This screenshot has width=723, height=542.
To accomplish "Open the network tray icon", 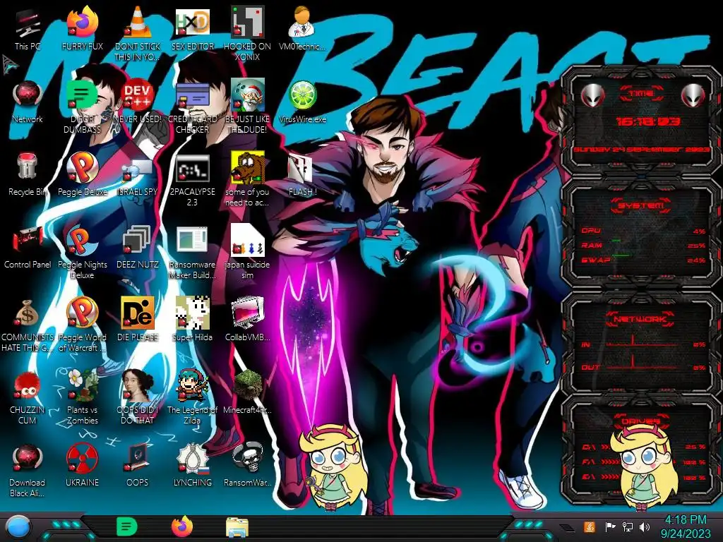I will (x=628, y=526).
